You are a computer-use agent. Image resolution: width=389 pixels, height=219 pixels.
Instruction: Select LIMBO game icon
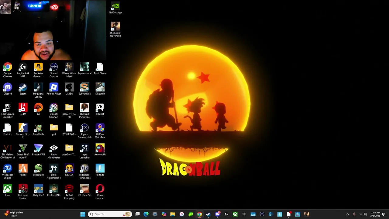click(x=69, y=89)
